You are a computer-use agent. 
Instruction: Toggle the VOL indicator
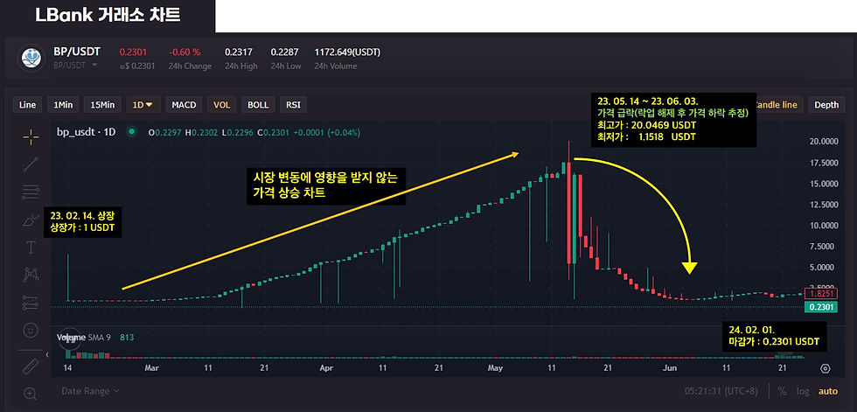point(221,105)
